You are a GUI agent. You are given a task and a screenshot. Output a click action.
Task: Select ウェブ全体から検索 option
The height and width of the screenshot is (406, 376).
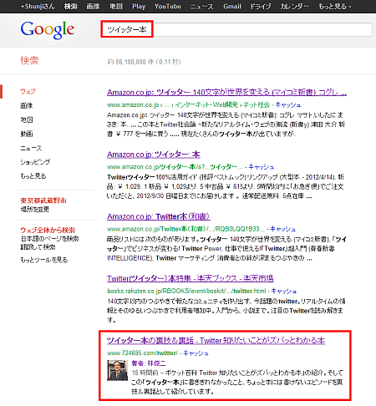[x=48, y=230]
